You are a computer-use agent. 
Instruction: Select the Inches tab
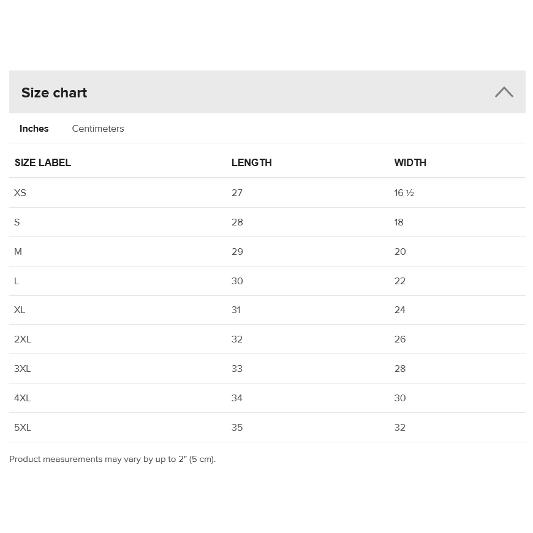[x=34, y=129]
